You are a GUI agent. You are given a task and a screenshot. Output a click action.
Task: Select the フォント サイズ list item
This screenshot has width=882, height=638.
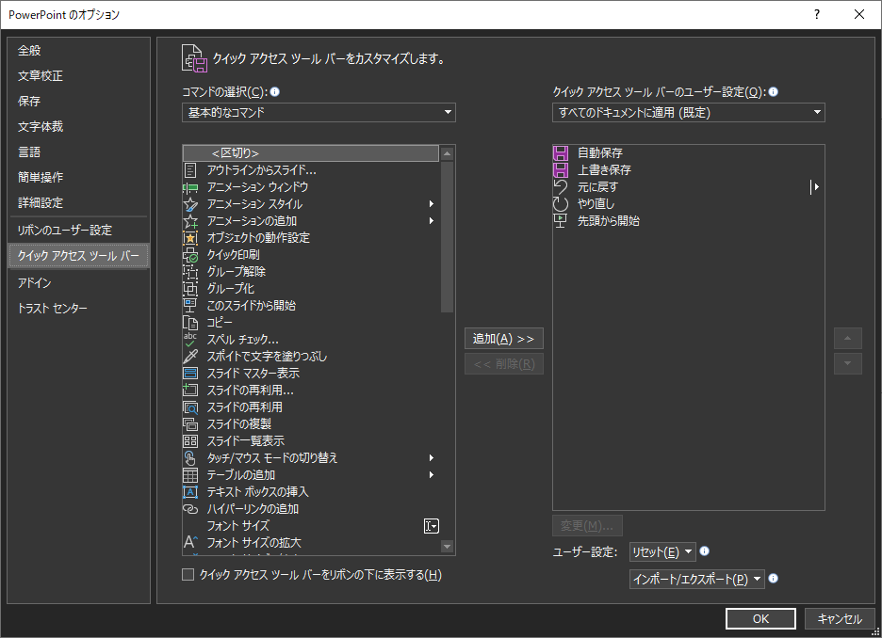coord(311,526)
